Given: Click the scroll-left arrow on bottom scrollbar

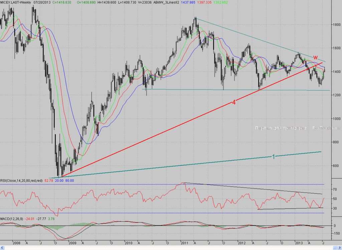Looking at the screenshot, I should click(x=2, y=248).
